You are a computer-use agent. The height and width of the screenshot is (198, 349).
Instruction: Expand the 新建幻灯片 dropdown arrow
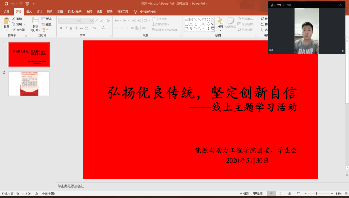click(40, 30)
